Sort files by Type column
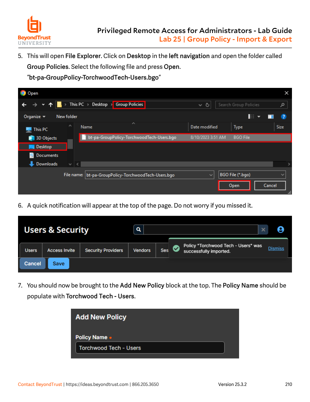 pyautogui.click(x=238, y=127)
